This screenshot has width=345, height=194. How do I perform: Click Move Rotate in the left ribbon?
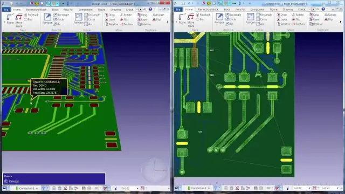tap(126, 15)
